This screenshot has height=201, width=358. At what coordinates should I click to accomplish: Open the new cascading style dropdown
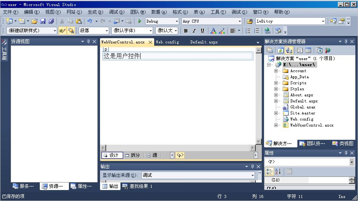tap(55, 31)
